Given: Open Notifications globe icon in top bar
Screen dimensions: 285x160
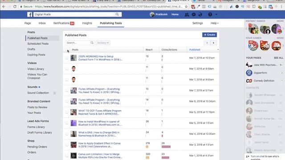Looking at the screenshot, I should (200, 15).
